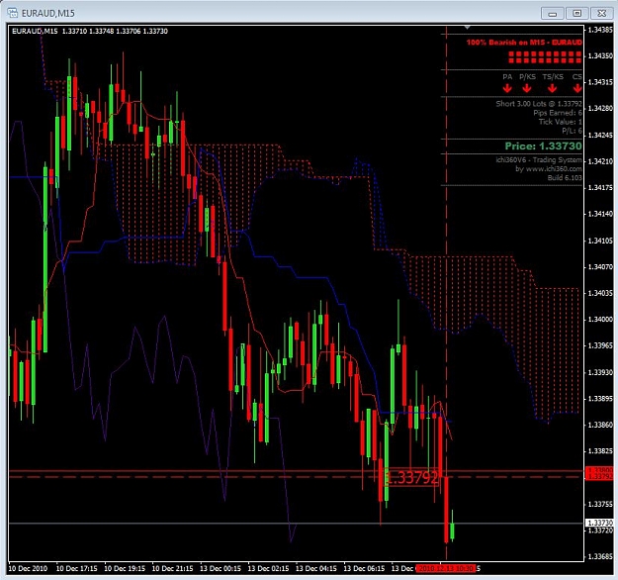Click the '13 Dec 00:15' time axis label
Screen dimensions: 618x580
(221, 568)
